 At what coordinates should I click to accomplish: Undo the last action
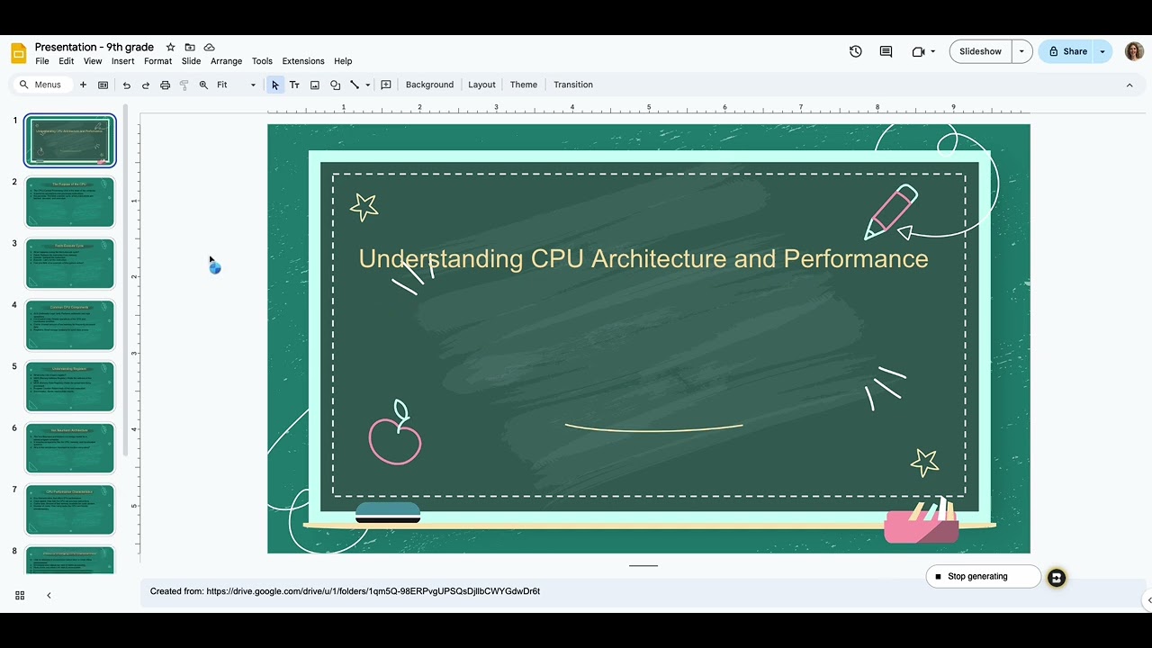click(126, 85)
